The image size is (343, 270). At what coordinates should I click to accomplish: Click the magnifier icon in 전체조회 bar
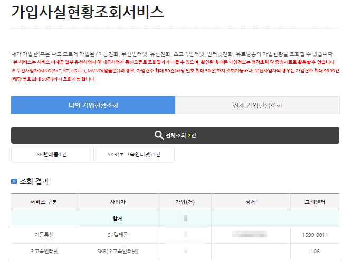[159, 135]
